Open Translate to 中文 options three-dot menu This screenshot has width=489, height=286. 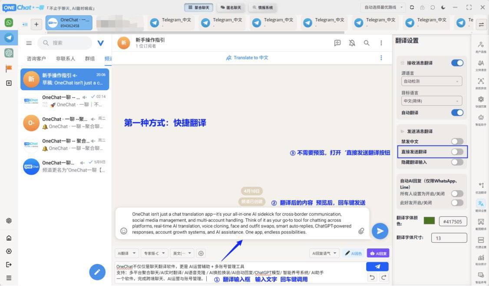point(381,58)
